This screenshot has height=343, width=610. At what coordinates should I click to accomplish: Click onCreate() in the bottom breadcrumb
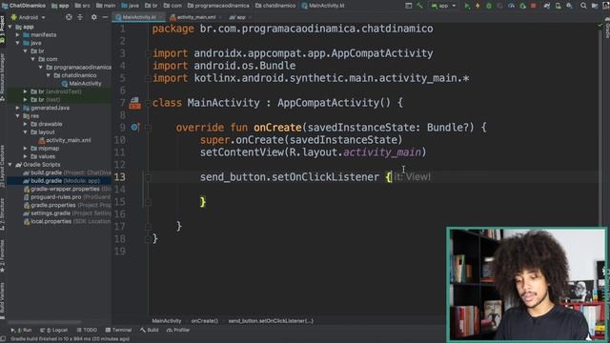(204, 321)
